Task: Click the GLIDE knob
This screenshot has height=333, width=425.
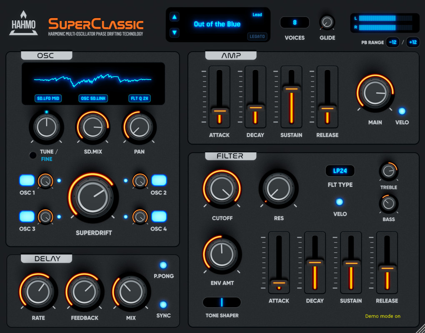Action: pos(327,22)
